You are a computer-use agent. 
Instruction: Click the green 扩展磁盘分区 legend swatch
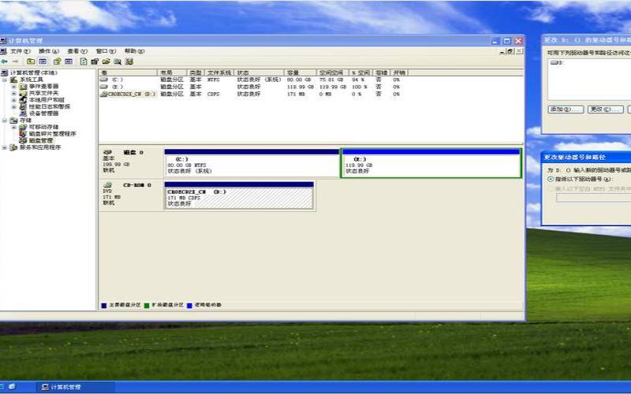[147, 306]
